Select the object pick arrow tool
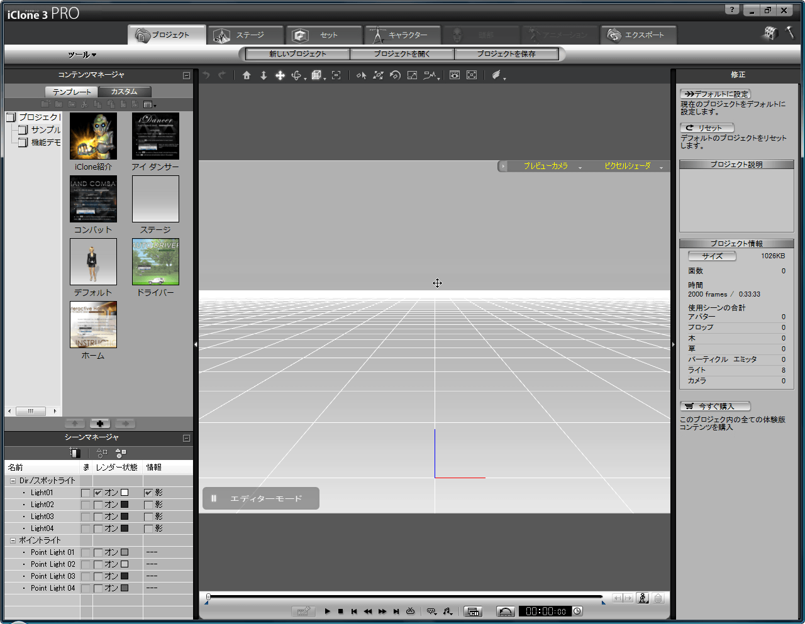This screenshot has height=624, width=805. point(361,75)
